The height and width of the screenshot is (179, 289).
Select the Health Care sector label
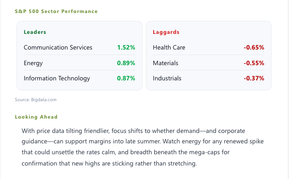169,47
